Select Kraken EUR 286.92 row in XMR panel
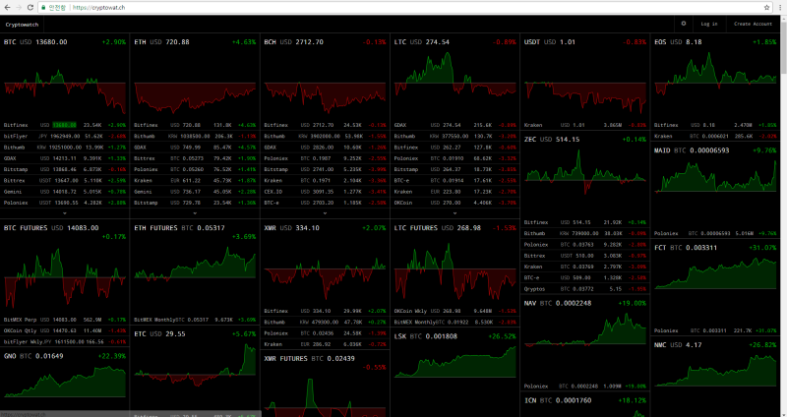Screen dimensions: 787x417 pyautogui.click(x=325, y=344)
